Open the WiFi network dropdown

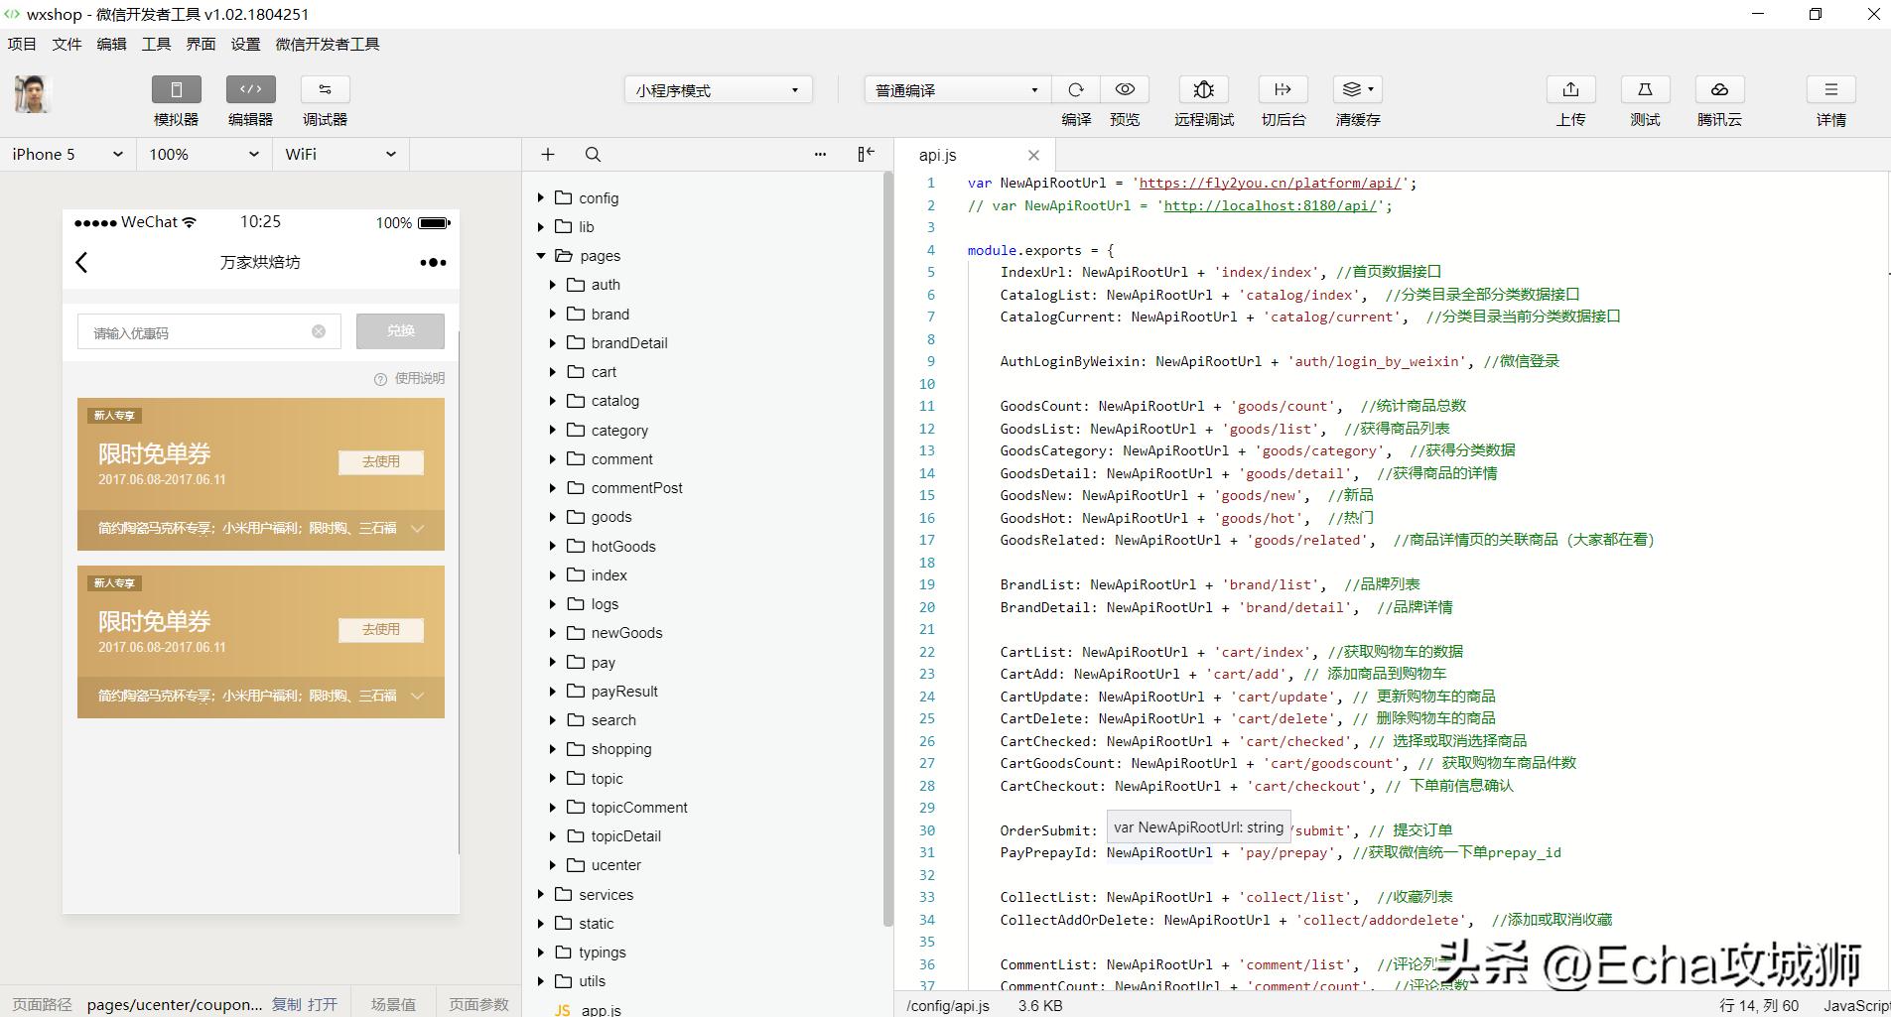(340, 155)
